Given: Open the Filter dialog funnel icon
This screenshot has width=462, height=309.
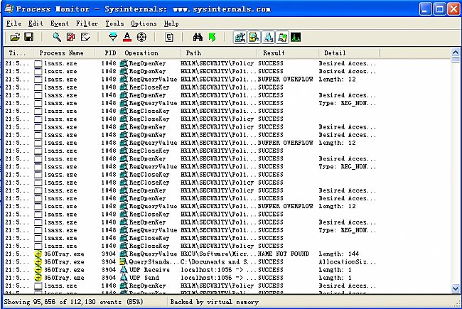Looking at the screenshot, I should point(113,38).
